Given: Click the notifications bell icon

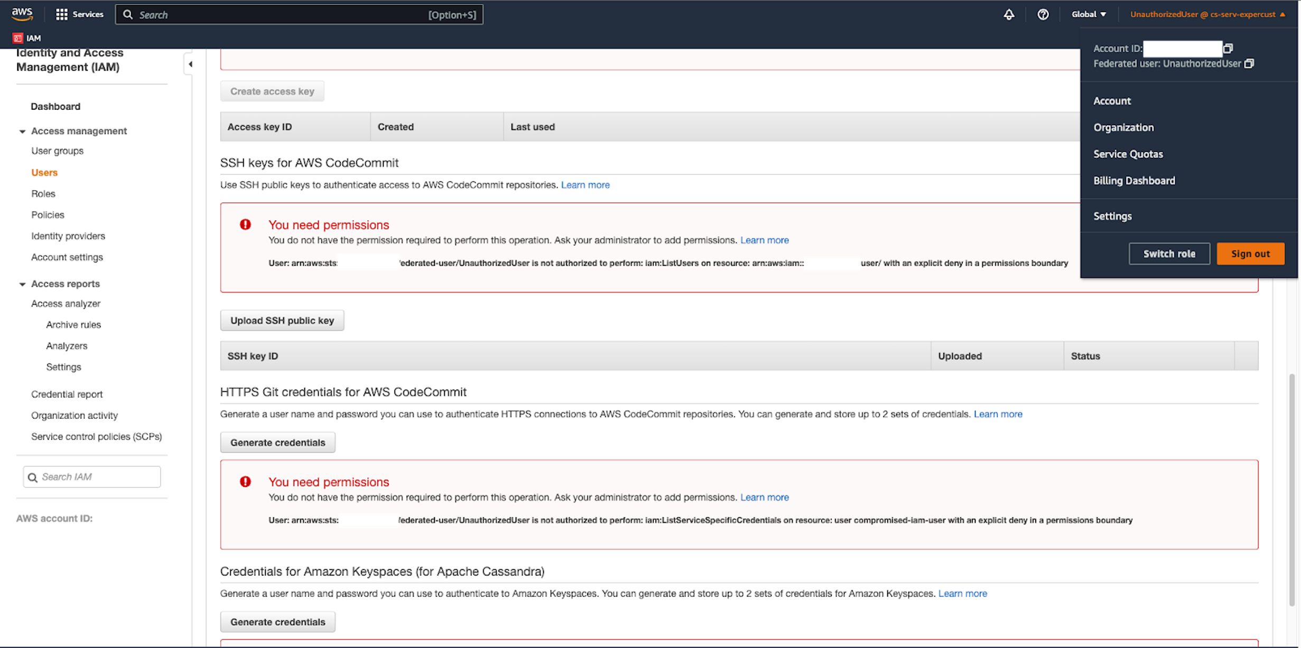Looking at the screenshot, I should click(1009, 14).
